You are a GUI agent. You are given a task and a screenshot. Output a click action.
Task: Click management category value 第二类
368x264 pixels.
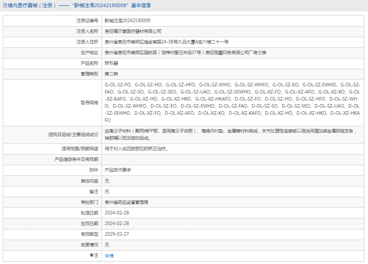[x=111, y=74]
